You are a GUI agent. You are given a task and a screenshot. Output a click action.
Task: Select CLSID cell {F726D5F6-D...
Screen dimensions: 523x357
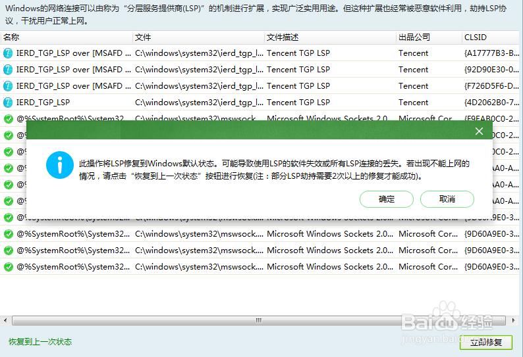[491, 86]
